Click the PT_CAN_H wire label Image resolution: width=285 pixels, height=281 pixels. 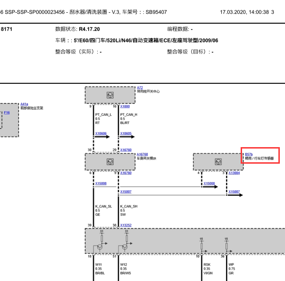129,114
